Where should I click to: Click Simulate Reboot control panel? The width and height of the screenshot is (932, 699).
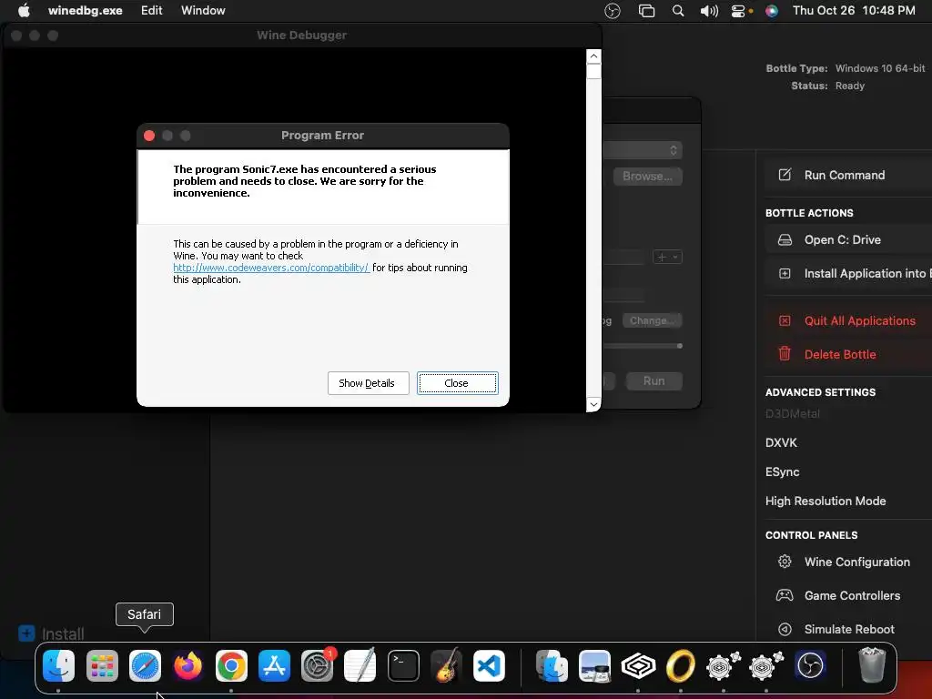[x=849, y=630]
